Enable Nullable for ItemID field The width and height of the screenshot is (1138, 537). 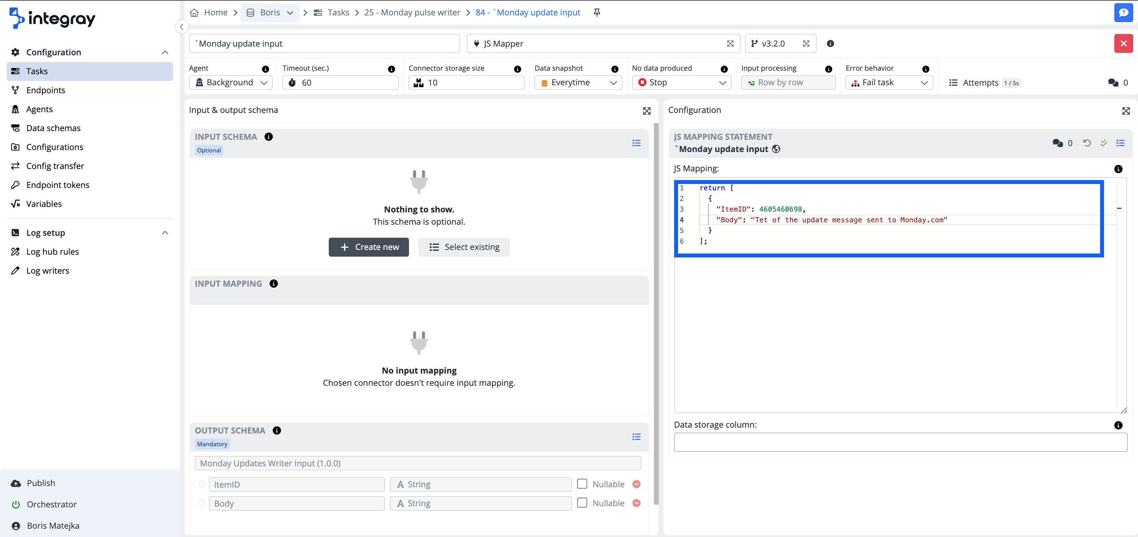coord(582,484)
